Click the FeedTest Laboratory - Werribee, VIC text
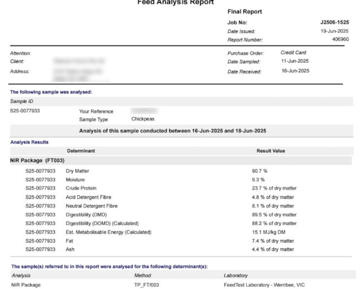 [x=265, y=285]
